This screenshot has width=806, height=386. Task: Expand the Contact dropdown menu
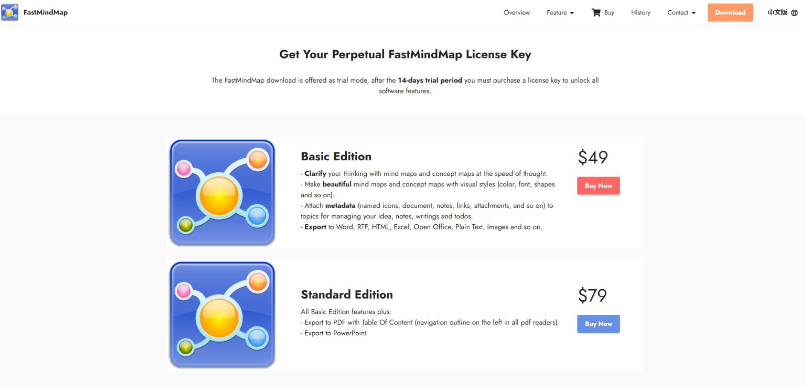click(x=681, y=13)
